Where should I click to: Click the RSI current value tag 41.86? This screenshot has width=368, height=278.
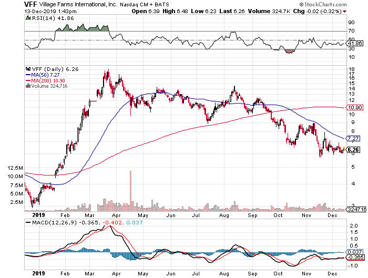[x=355, y=44]
